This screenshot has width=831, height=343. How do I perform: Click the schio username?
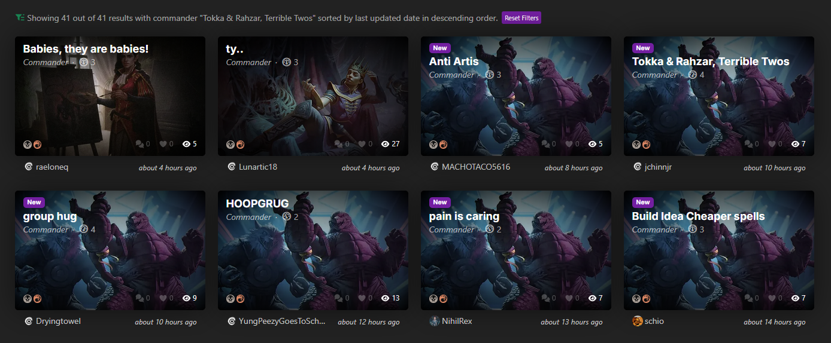[x=654, y=321]
